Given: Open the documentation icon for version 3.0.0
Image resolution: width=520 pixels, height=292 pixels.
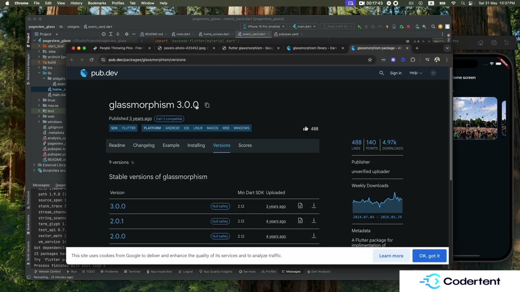Looking at the screenshot, I should point(300,206).
